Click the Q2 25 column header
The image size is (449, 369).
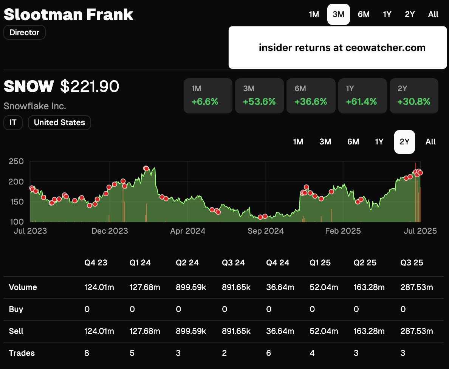365,263
